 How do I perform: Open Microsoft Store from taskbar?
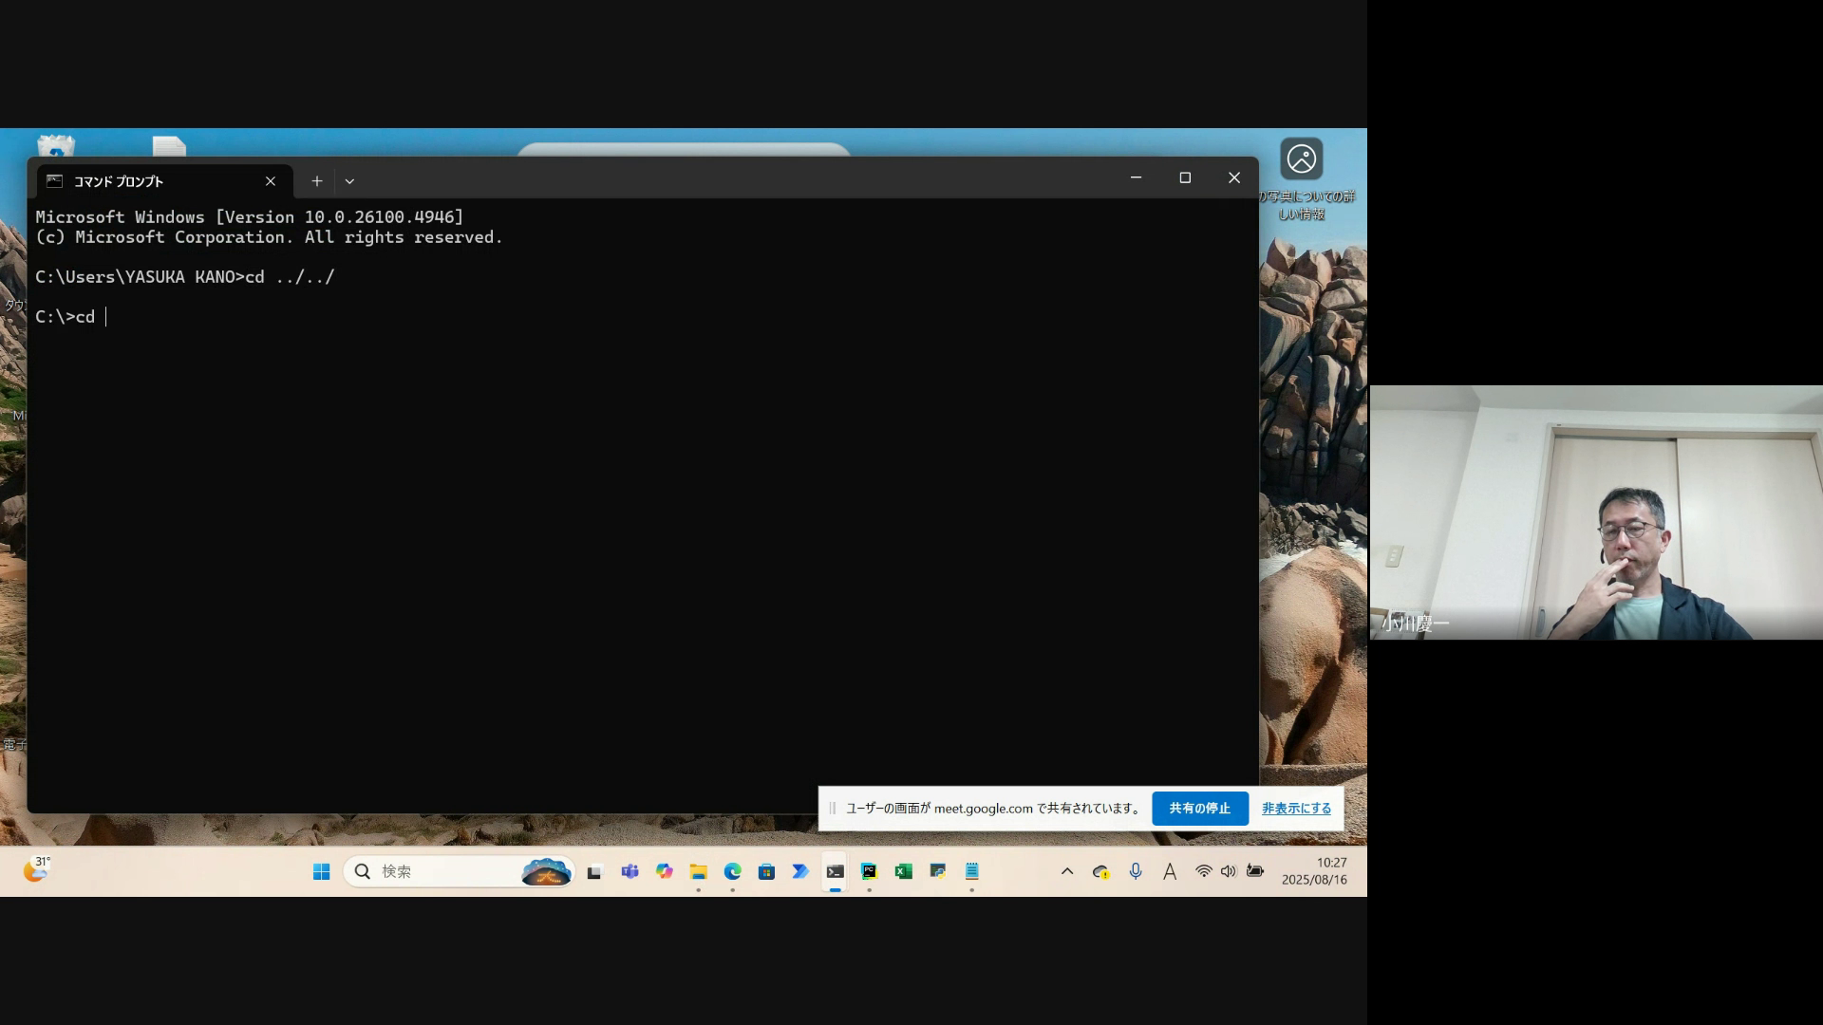[766, 871]
